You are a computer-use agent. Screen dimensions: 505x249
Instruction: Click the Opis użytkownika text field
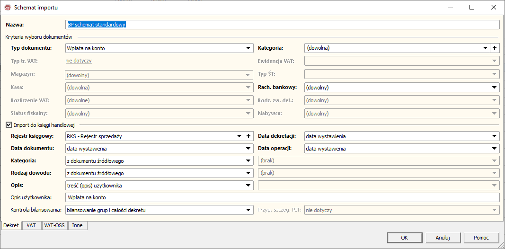point(282,197)
